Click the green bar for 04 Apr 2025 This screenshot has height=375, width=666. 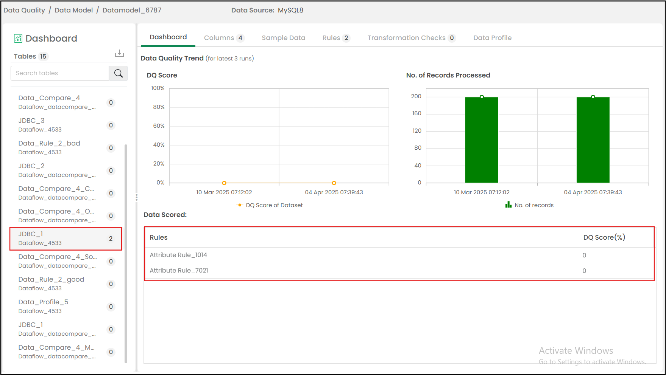coord(593,140)
